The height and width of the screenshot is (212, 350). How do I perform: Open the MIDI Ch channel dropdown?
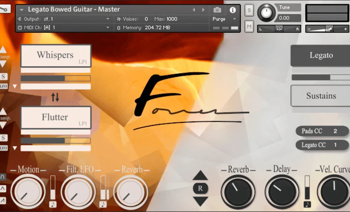tap(64, 27)
